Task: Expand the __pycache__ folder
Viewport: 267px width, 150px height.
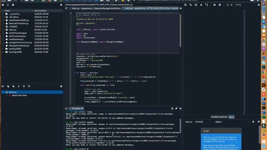Action: (3, 14)
